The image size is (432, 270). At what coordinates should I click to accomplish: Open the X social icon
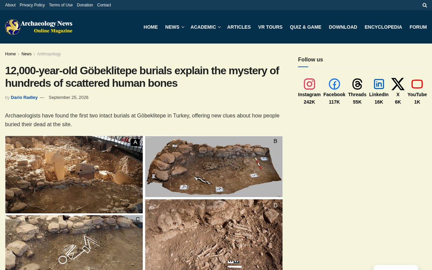[x=398, y=84]
